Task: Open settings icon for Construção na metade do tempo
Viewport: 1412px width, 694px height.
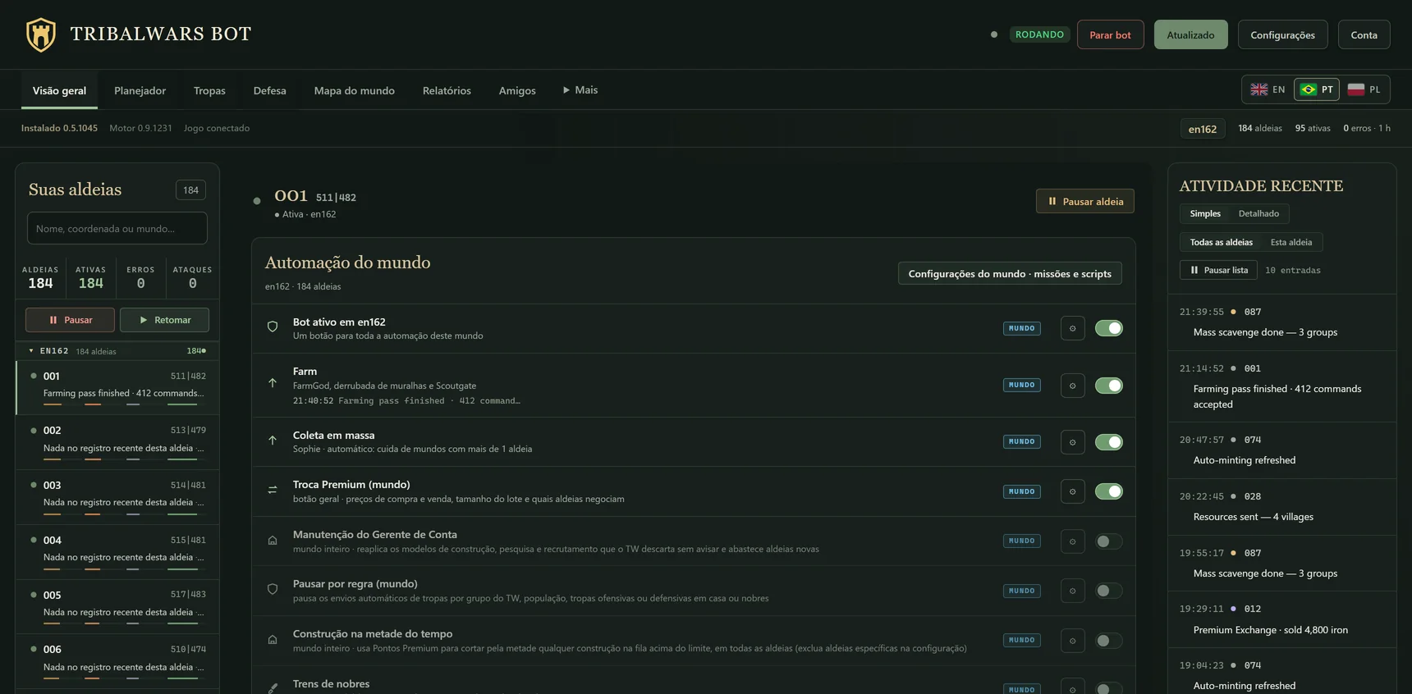Action: [1072, 641]
